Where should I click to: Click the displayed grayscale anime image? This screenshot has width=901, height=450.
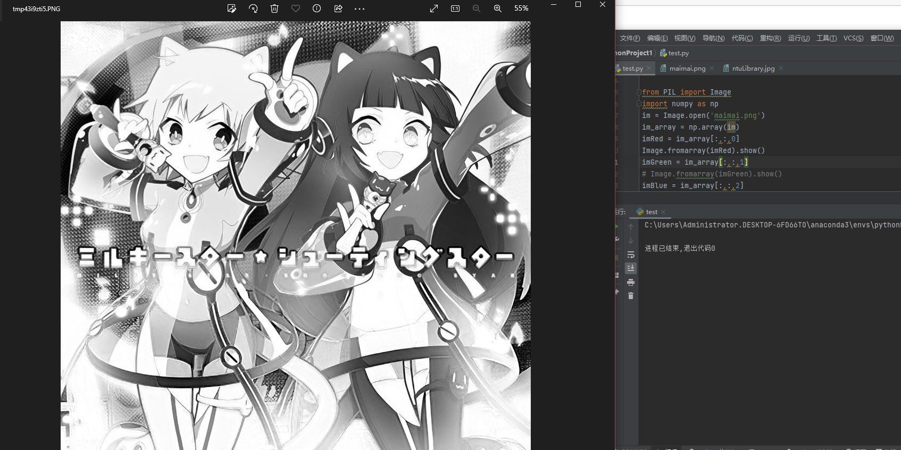(296, 235)
